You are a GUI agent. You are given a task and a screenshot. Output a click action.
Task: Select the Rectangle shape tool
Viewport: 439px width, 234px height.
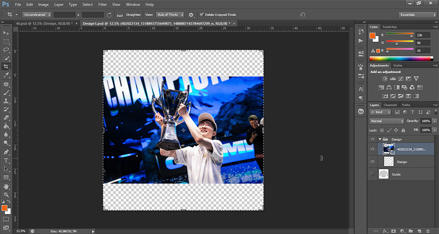[x=6, y=177]
